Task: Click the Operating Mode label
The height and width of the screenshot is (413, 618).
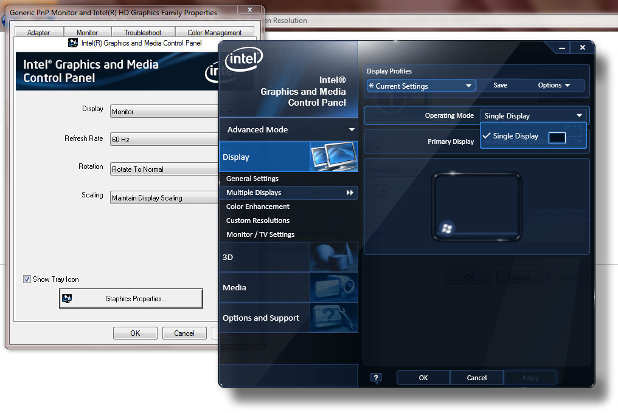Action: click(450, 116)
